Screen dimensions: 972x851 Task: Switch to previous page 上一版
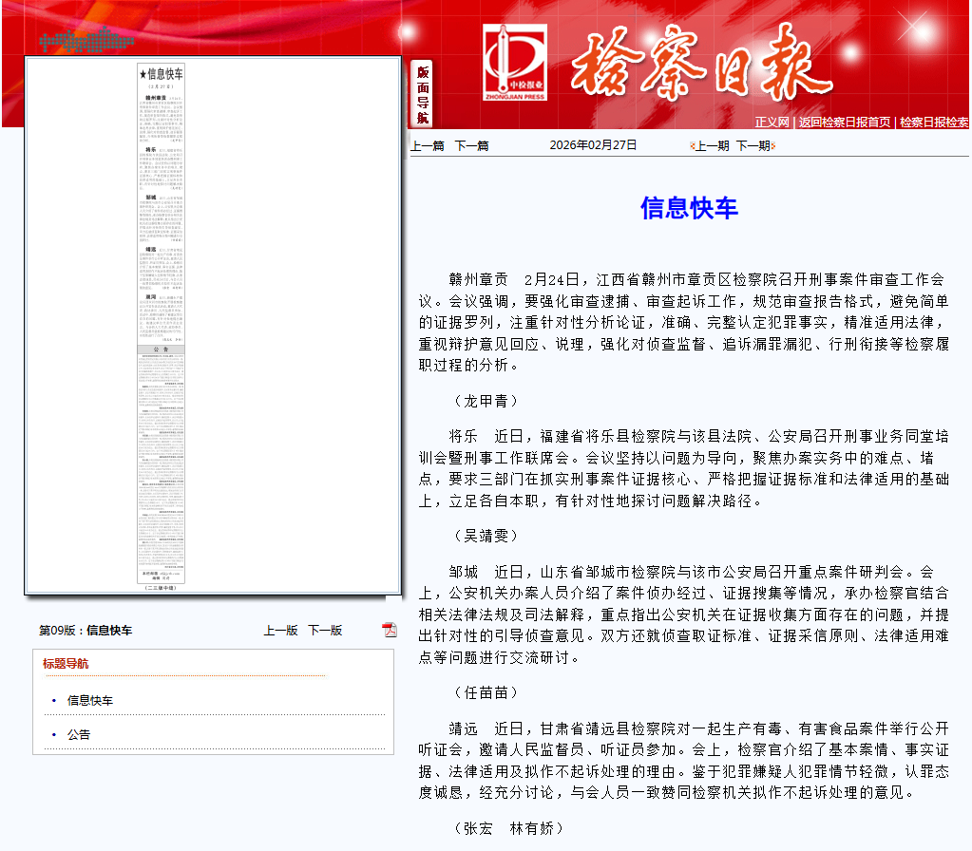click(x=281, y=631)
